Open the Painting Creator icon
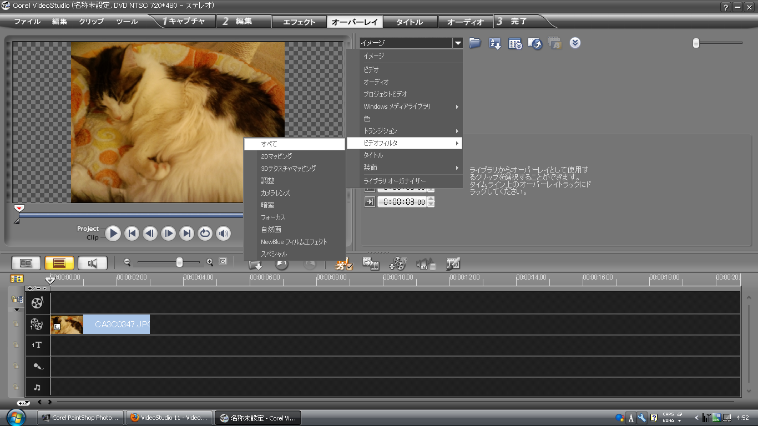Image resolution: width=758 pixels, height=426 pixels. (454, 263)
